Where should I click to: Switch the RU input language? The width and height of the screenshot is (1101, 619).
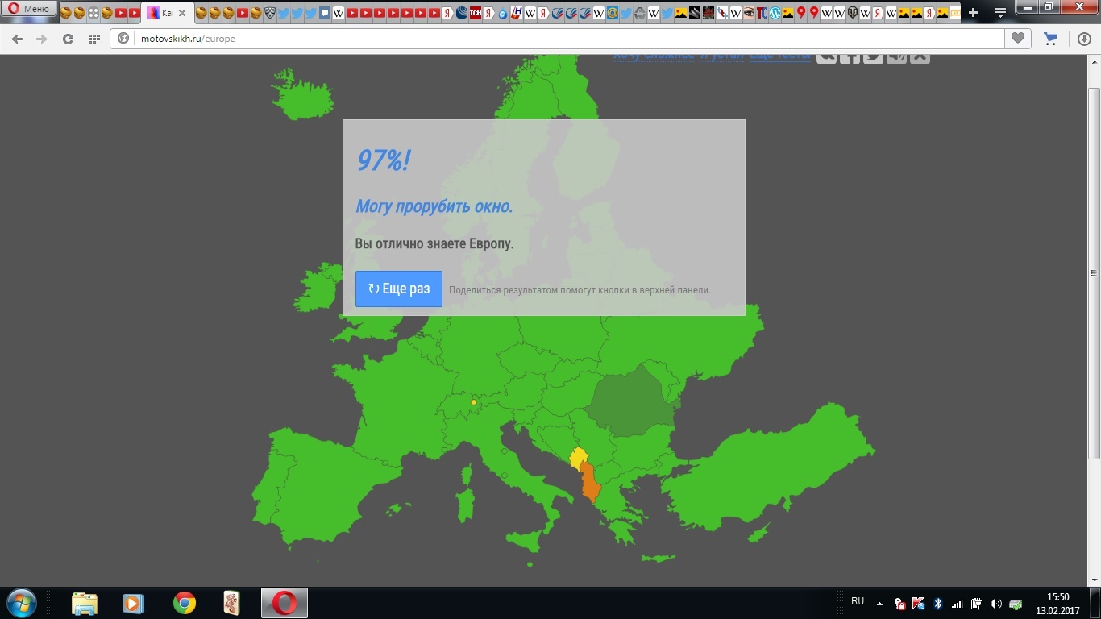click(x=858, y=601)
